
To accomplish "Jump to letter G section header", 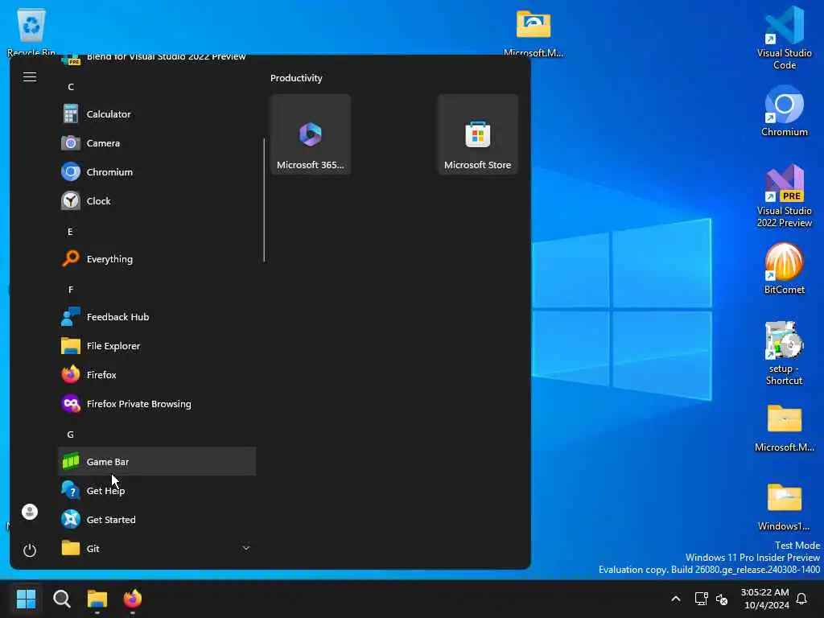I will click(x=71, y=435).
